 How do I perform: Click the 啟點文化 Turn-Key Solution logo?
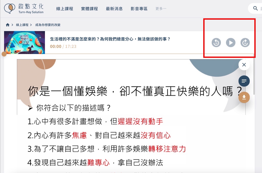24,8
